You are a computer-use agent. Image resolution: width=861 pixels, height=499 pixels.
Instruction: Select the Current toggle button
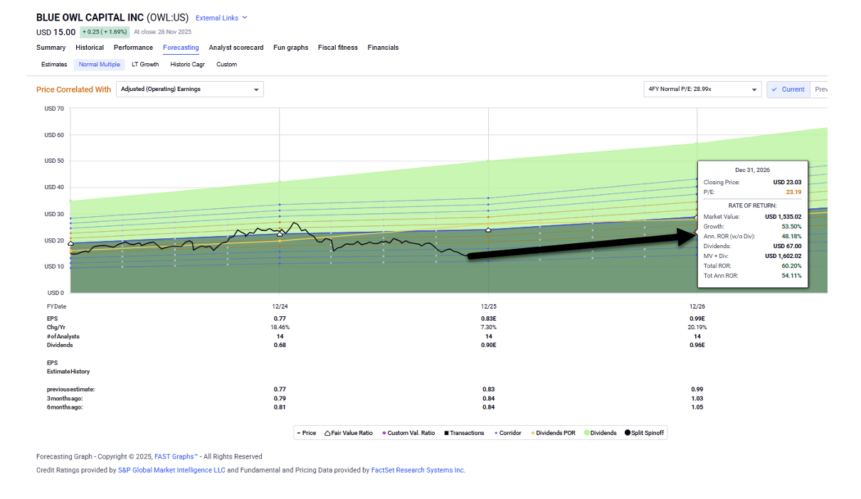[788, 90]
